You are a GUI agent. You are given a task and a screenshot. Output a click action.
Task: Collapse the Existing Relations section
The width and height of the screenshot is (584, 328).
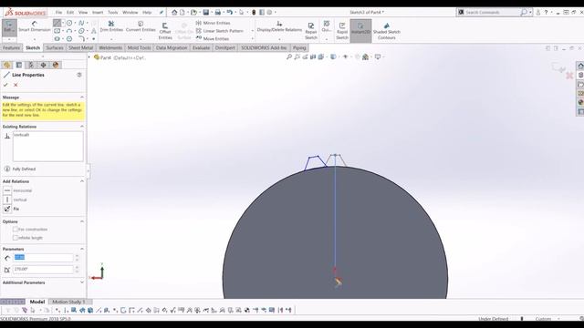coord(82,127)
